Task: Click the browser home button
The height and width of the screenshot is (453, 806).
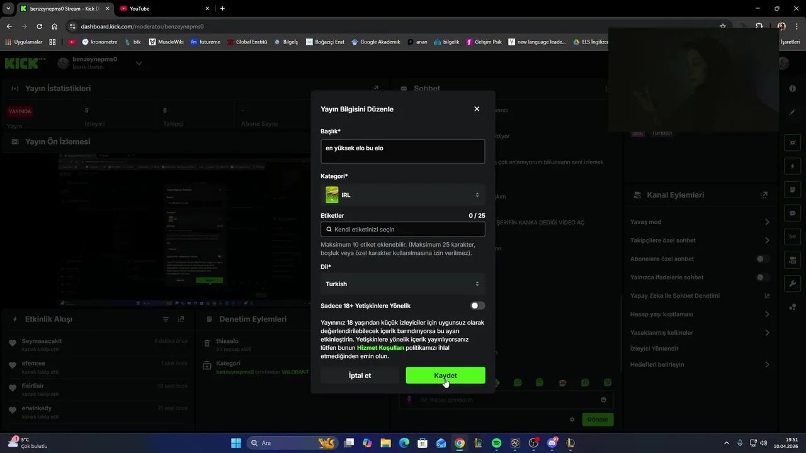Action: pos(54,26)
